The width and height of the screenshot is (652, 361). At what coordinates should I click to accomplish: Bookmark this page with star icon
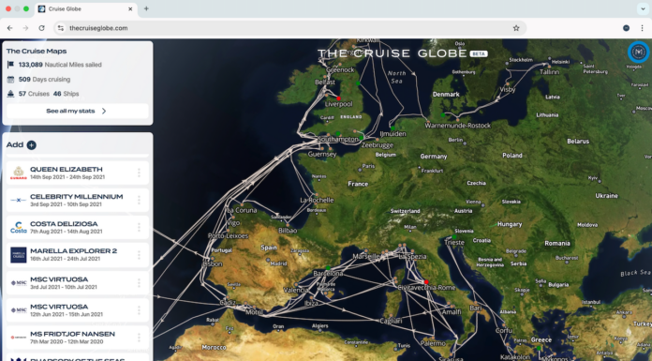pyautogui.click(x=516, y=28)
